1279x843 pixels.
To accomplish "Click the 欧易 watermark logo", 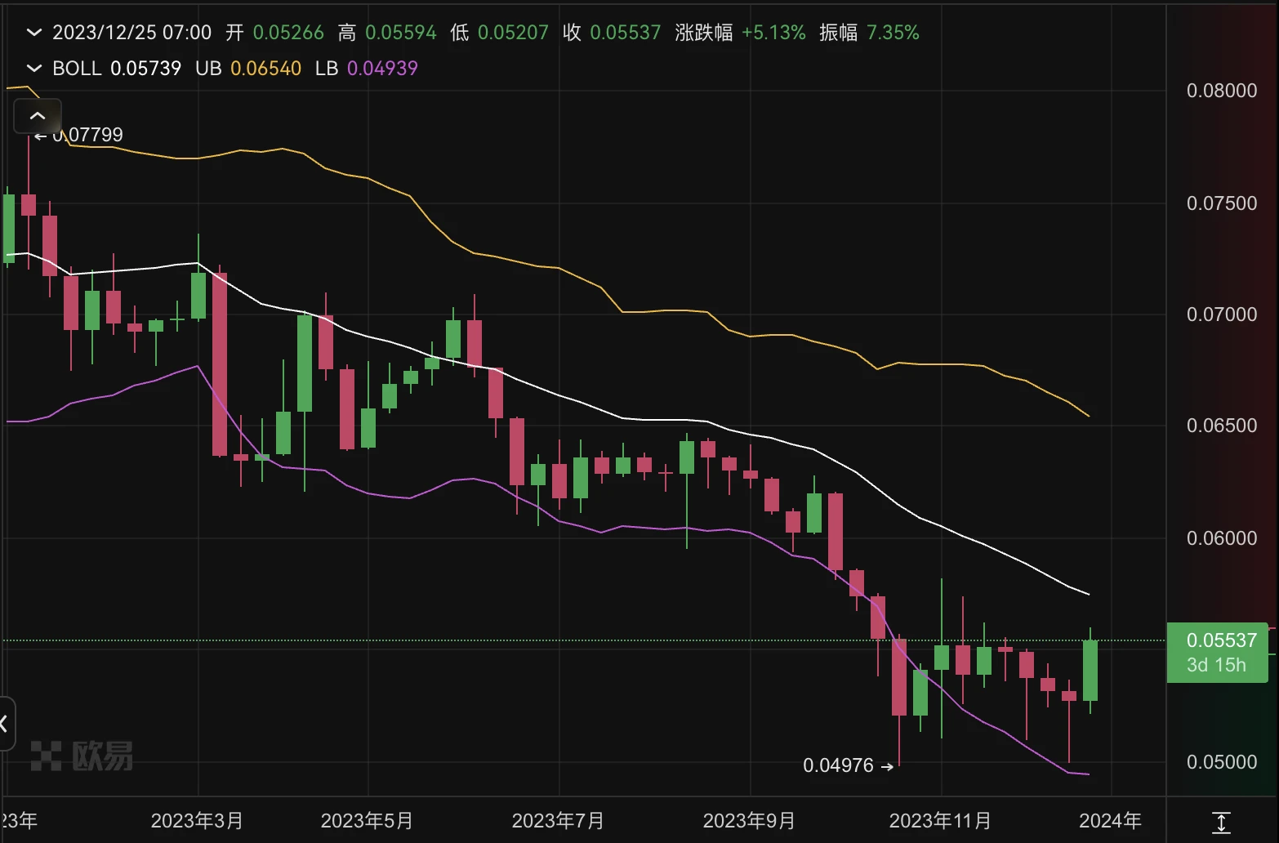I will (x=82, y=756).
